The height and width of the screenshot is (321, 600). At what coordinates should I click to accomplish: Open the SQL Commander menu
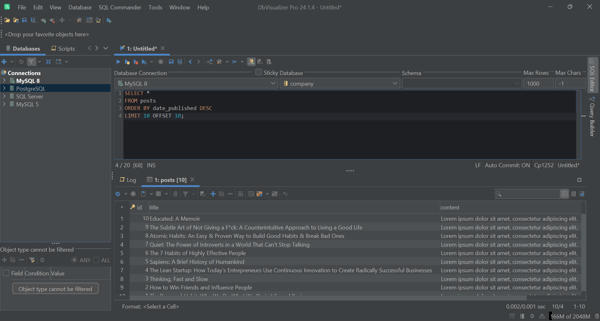click(120, 7)
